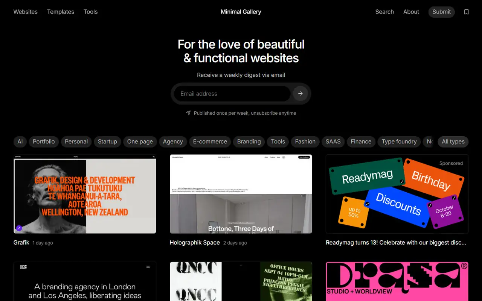The image size is (482, 301).
Task: Filter by AI category
Action: [20, 141]
